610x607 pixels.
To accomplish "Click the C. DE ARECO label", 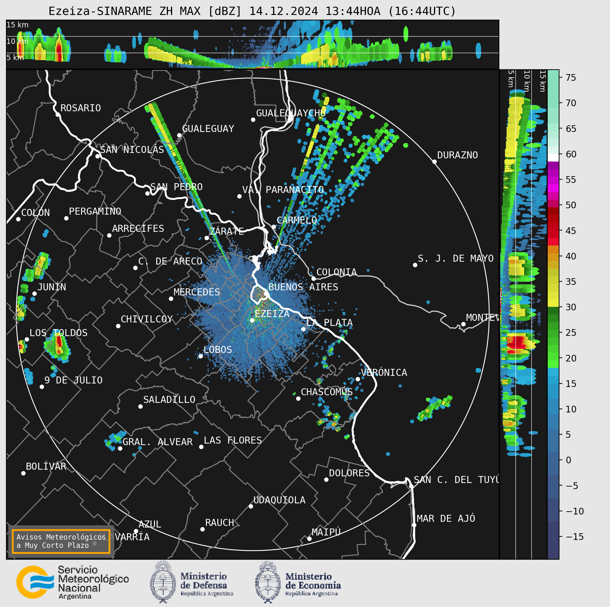I will (170, 261).
